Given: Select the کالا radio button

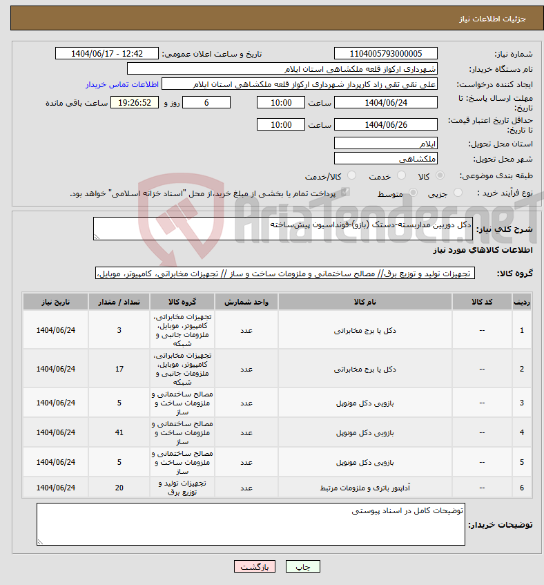Looking at the screenshot, I should pyautogui.click(x=440, y=175).
